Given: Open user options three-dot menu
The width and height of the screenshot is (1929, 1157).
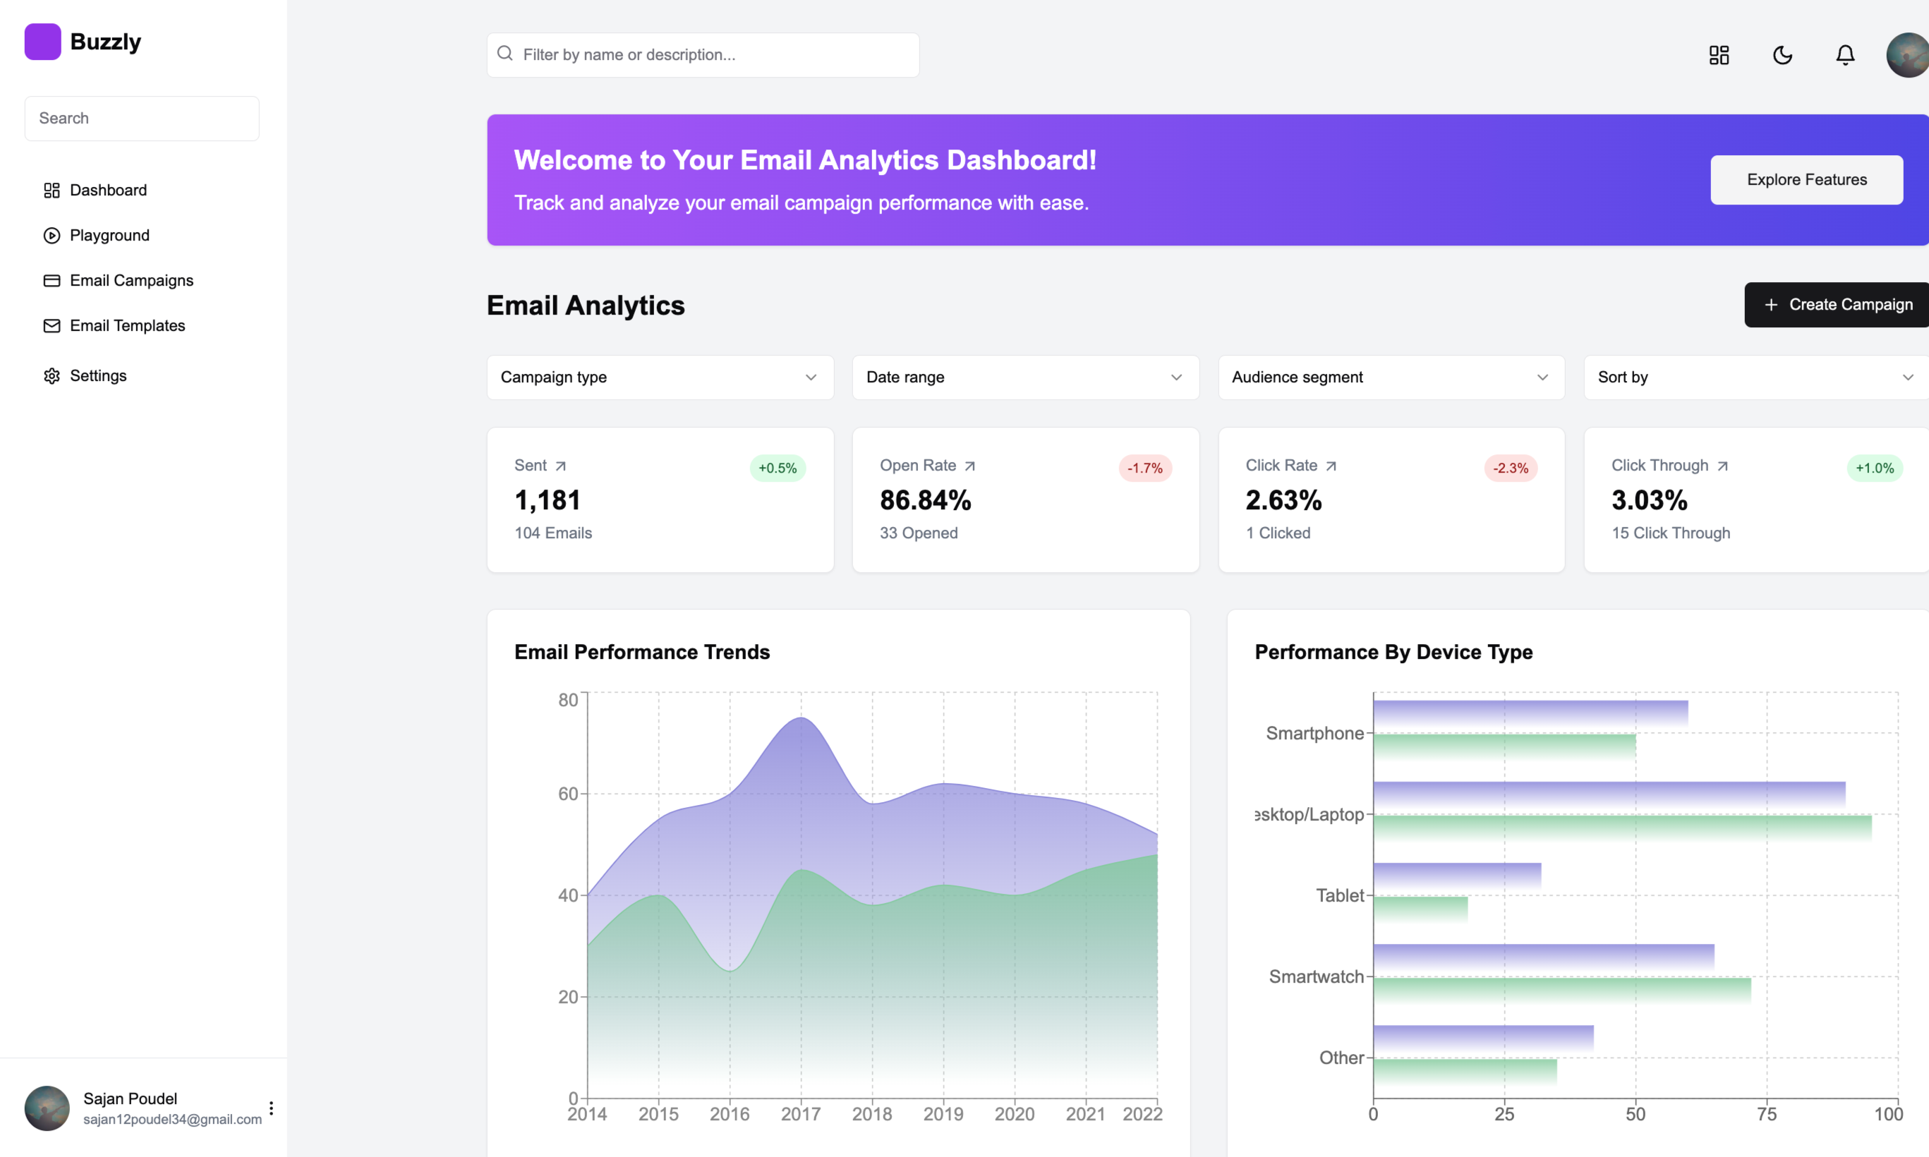Looking at the screenshot, I should 272,1108.
